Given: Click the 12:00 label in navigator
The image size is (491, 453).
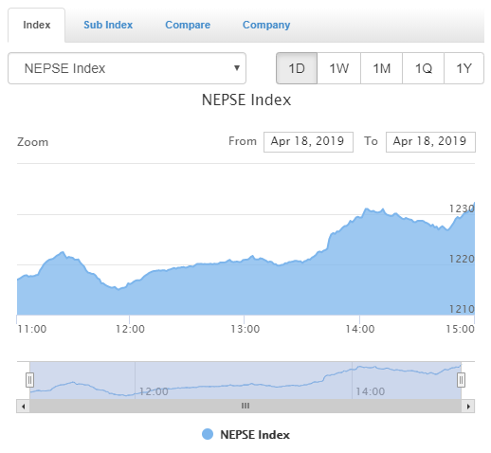Looking at the screenshot, I should pos(154,391).
